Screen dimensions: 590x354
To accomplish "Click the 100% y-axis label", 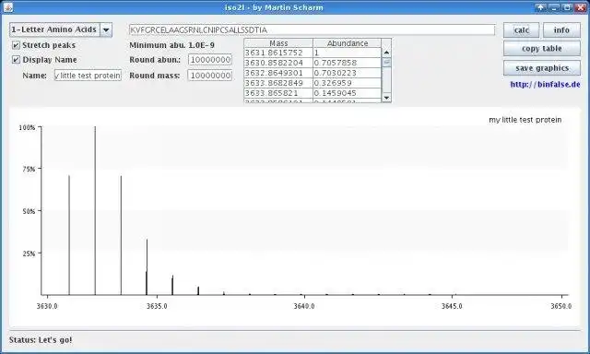I will click(x=27, y=127).
